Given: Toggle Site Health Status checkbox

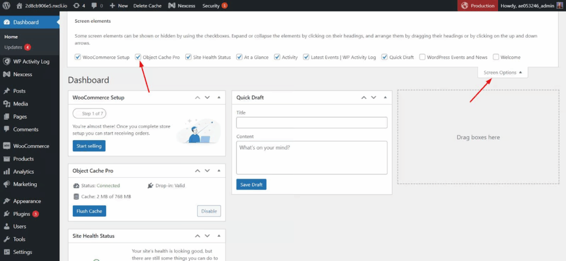Looking at the screenshot, I should point(188,57).
